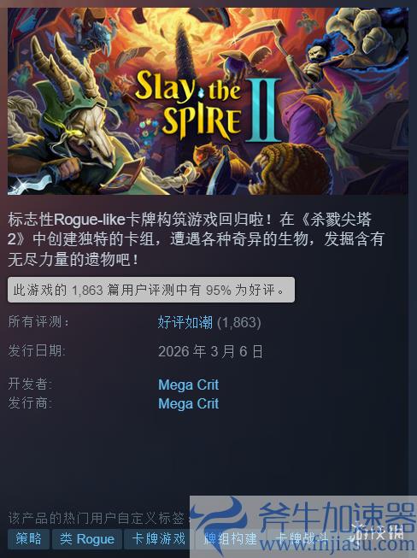417x558 pixels.
Task: Click the 开发者 label
Action: tap(30, 384)
